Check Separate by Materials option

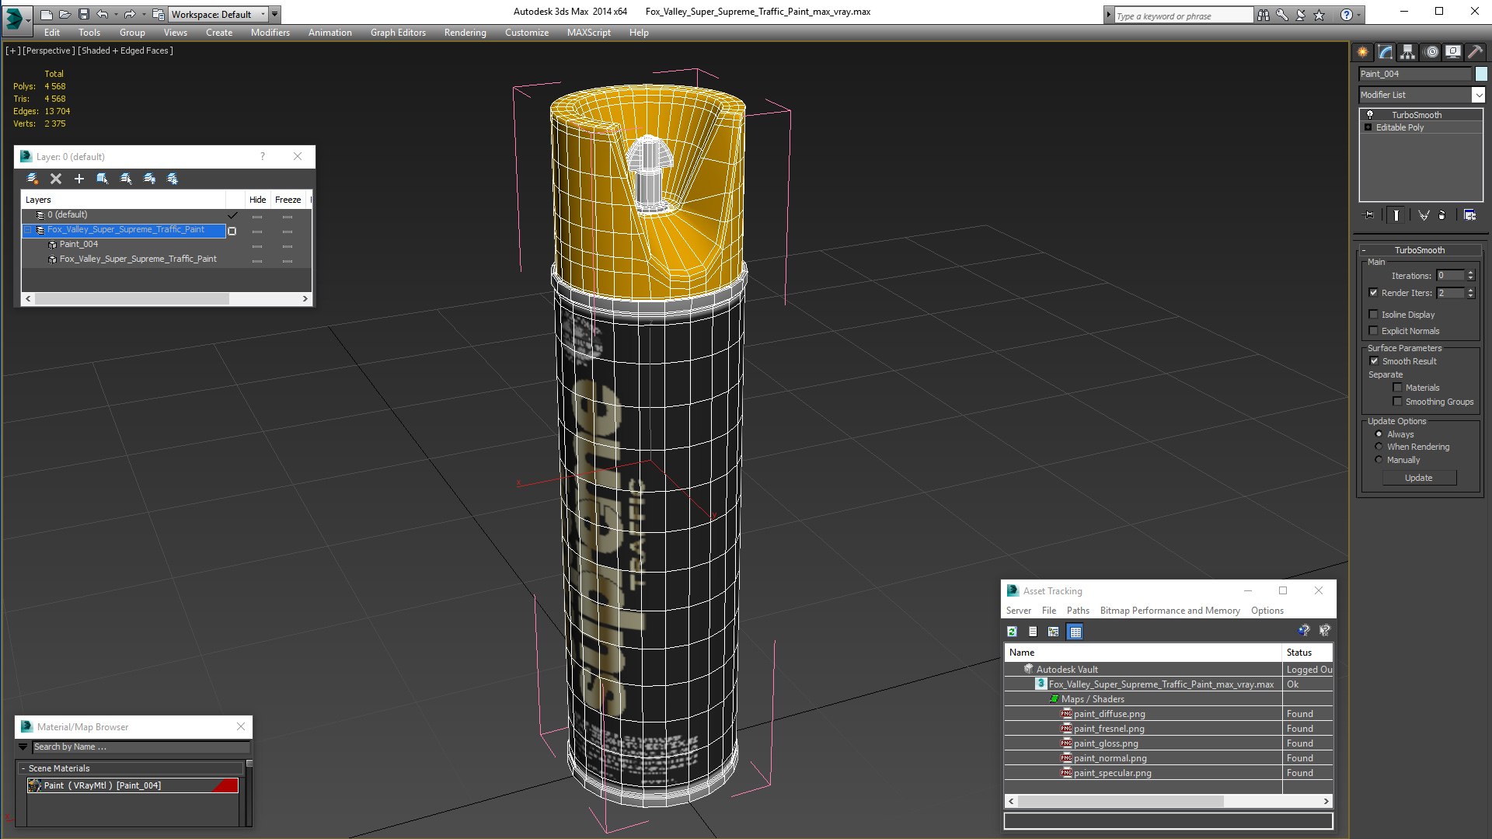[1398, 388]
